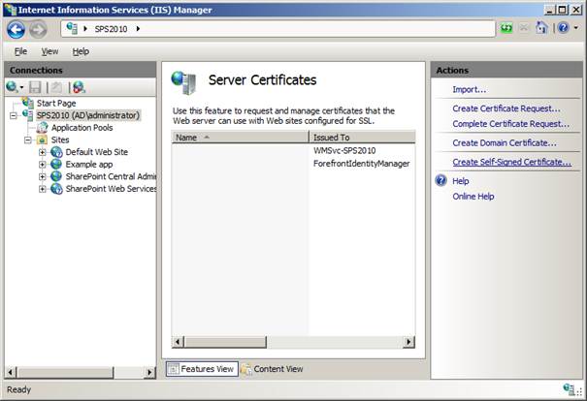Click the Help link in Actions pane

click(x=461, y=181)
